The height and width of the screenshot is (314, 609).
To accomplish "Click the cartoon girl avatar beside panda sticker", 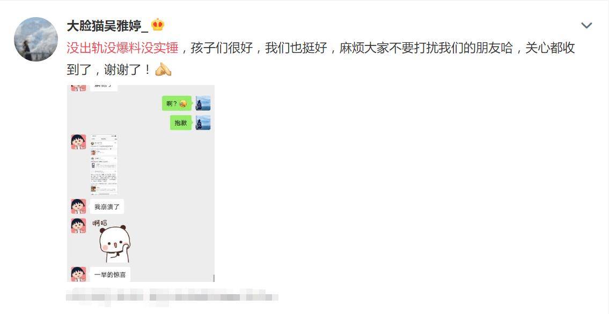I will tap(78, 226).
